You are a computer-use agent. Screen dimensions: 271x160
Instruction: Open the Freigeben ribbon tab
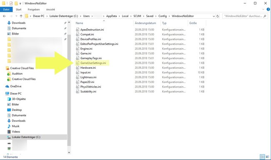34,10
